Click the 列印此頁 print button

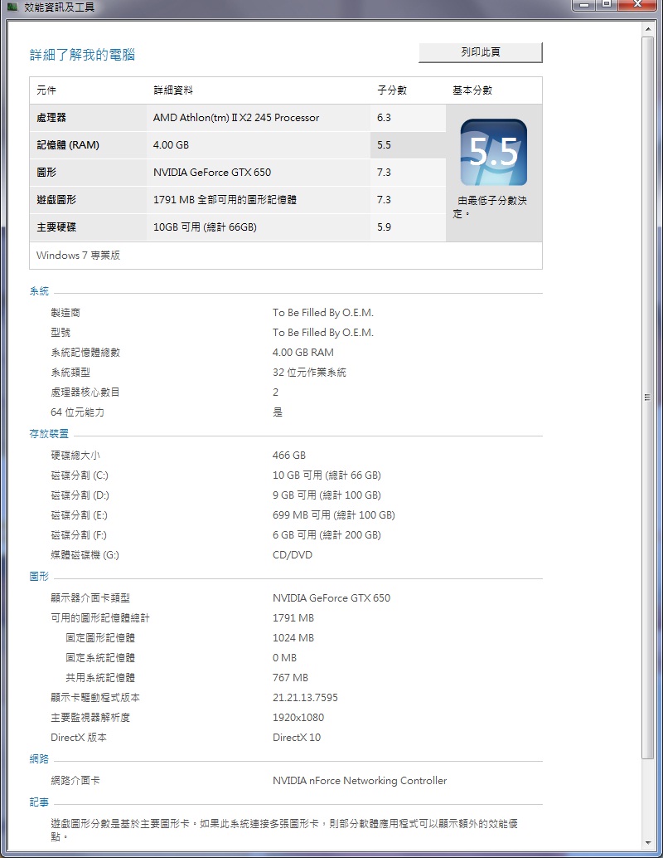pyautogui.click(x=481, y=52)
